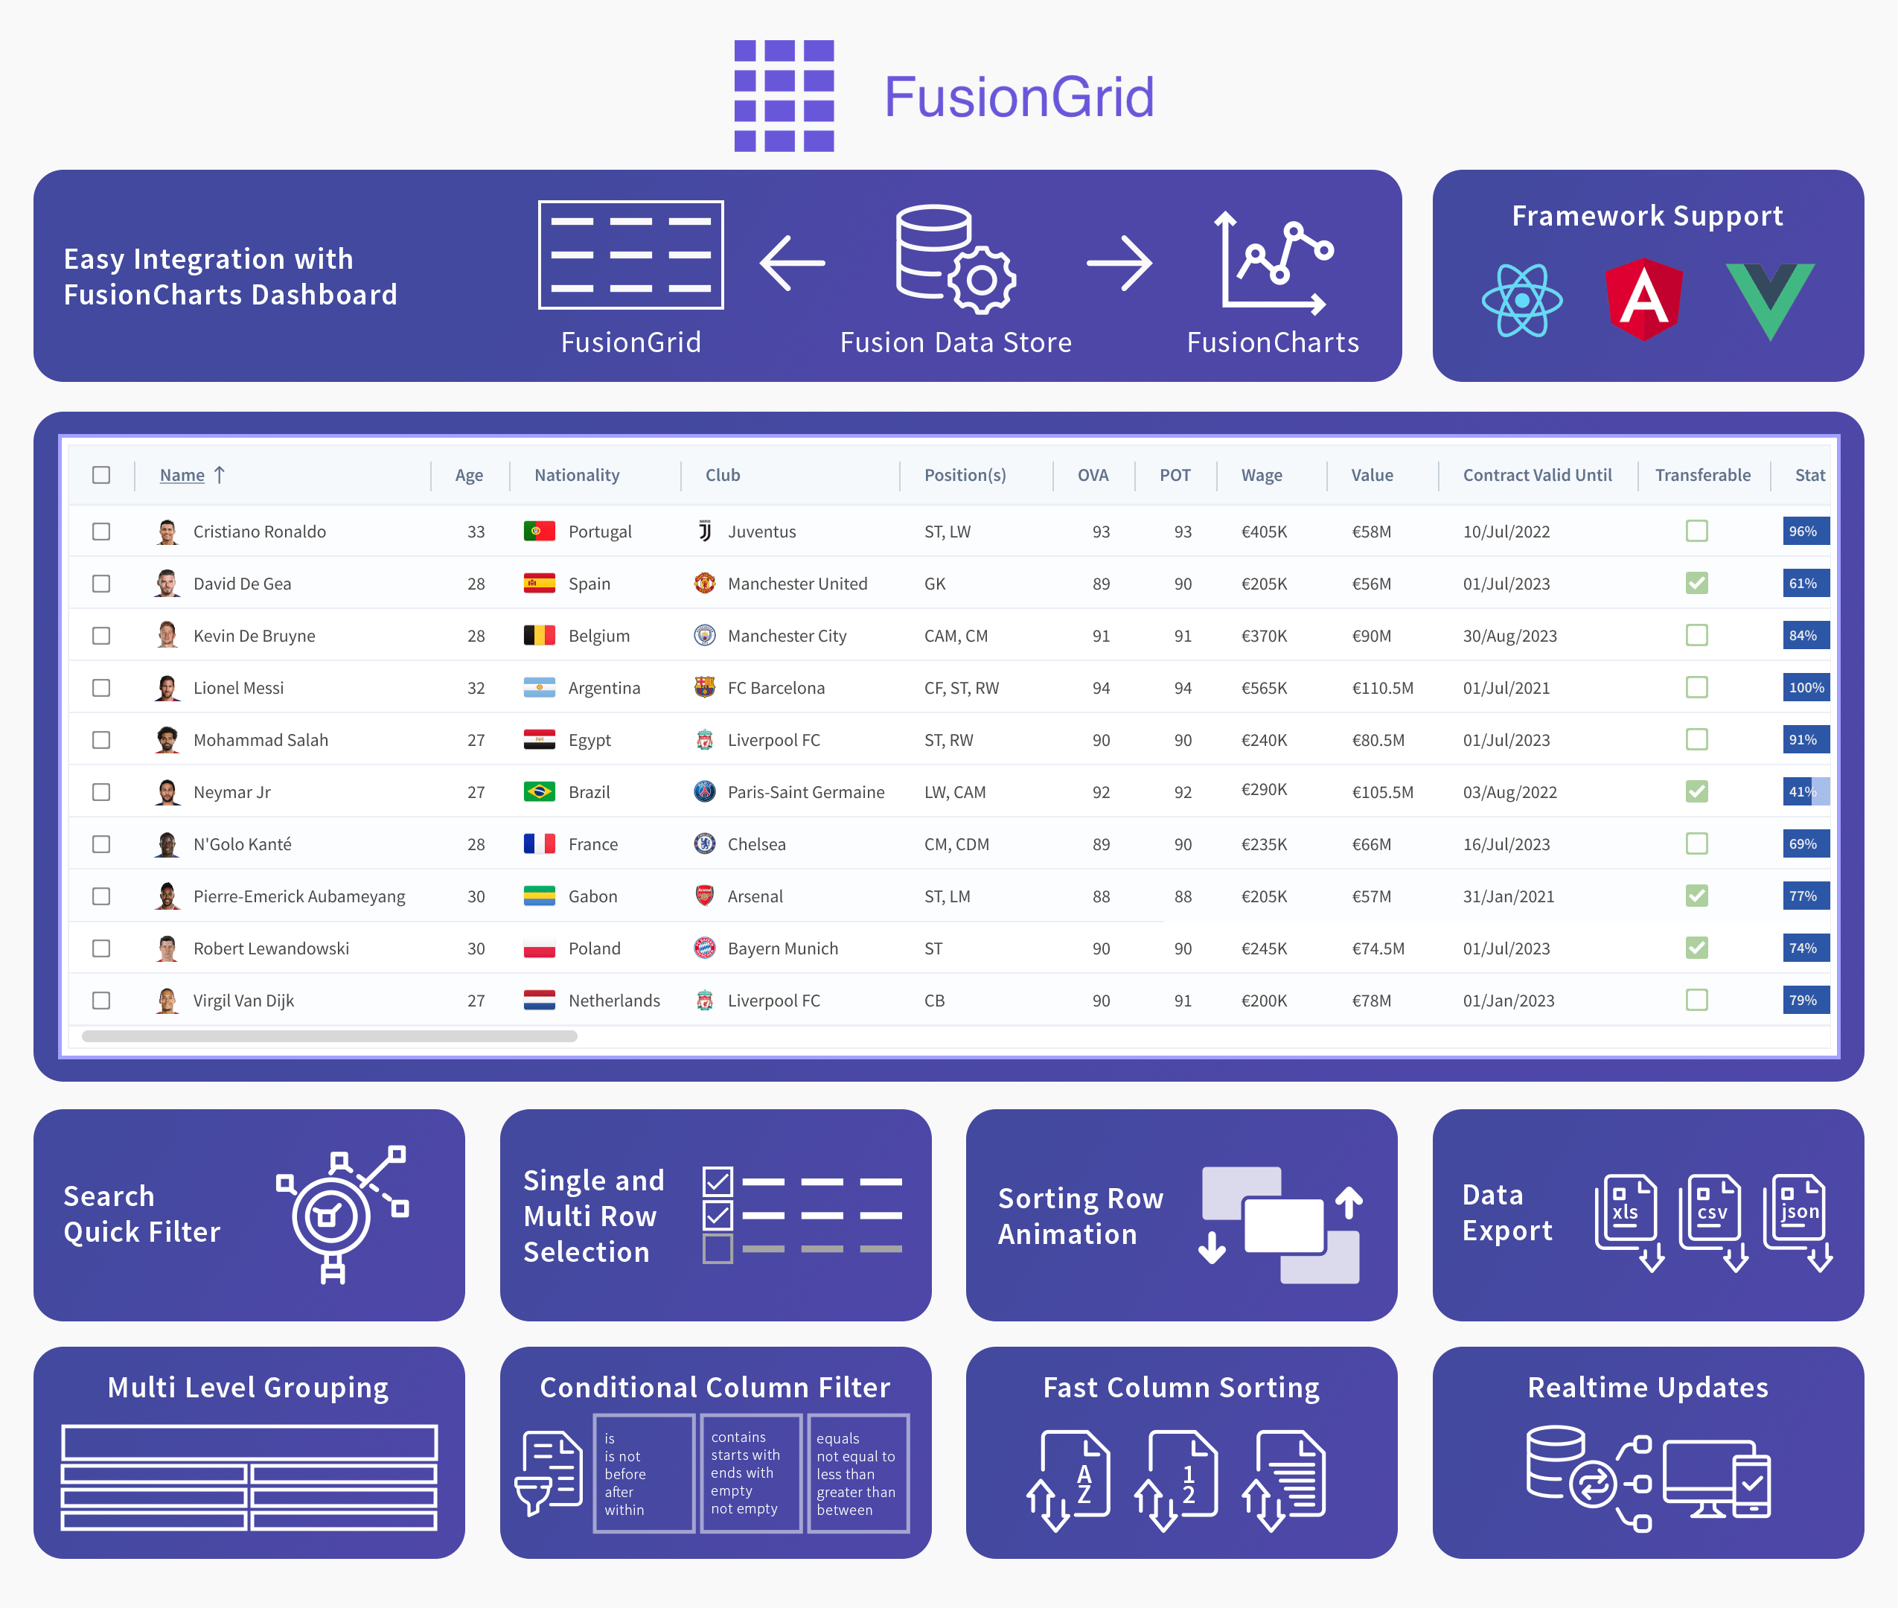
Task: Sort by the Nationality column header
Action: click(577, 475)
